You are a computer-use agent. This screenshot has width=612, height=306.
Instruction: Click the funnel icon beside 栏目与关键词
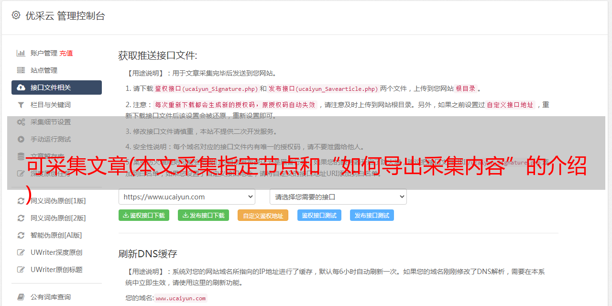(21, 105)
